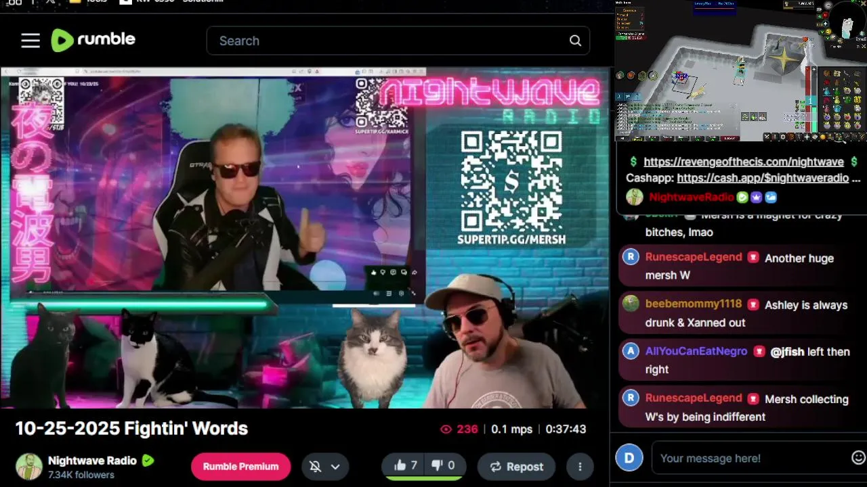Image resolution: width=867 pixels, height=487 pixels.
Task: Click the video player stream
Action: 305,238
